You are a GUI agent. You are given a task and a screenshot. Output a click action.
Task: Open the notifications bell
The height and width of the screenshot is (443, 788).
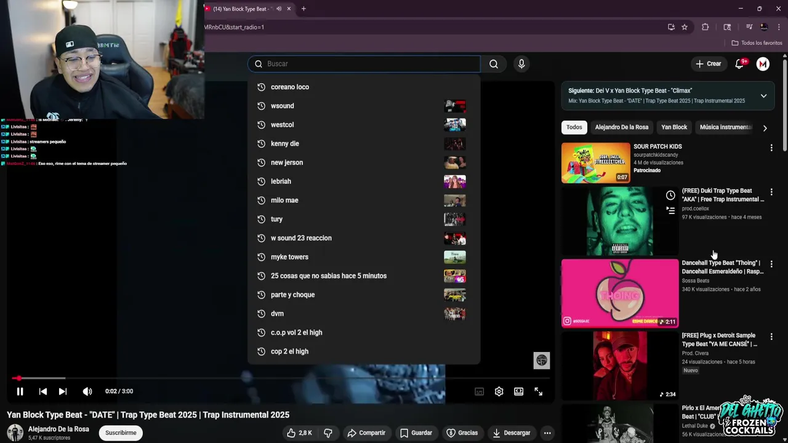tap(740, 64)
